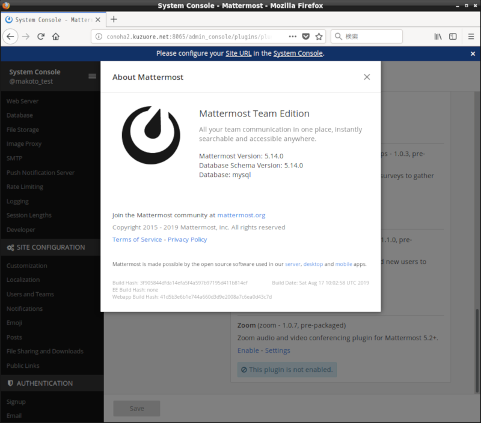
Task: Open the Terms of Service link
Action: (x=137, y=239)
